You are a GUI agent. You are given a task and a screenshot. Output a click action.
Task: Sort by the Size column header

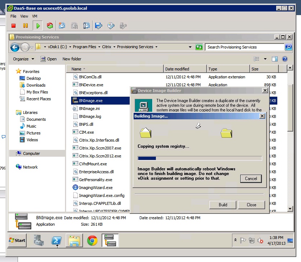pyautogui.click(x=264, y=69)
